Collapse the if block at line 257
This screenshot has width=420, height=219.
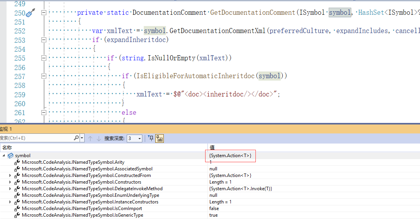[x=44, y=76]
